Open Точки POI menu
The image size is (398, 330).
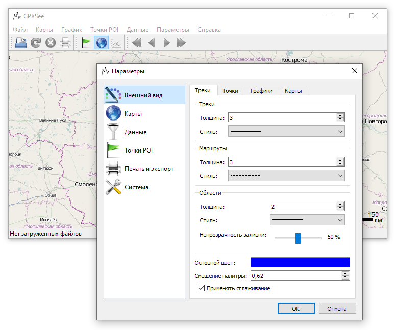pyautogui.click(x=104, y=30)
